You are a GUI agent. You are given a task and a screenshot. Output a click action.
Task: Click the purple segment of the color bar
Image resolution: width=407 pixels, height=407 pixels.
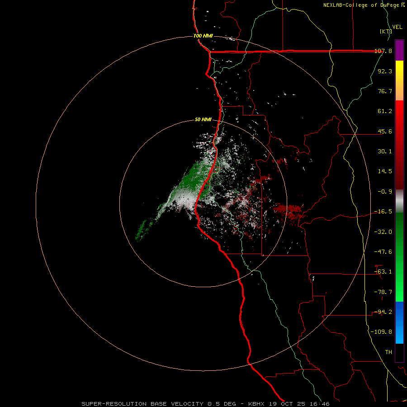399,50
